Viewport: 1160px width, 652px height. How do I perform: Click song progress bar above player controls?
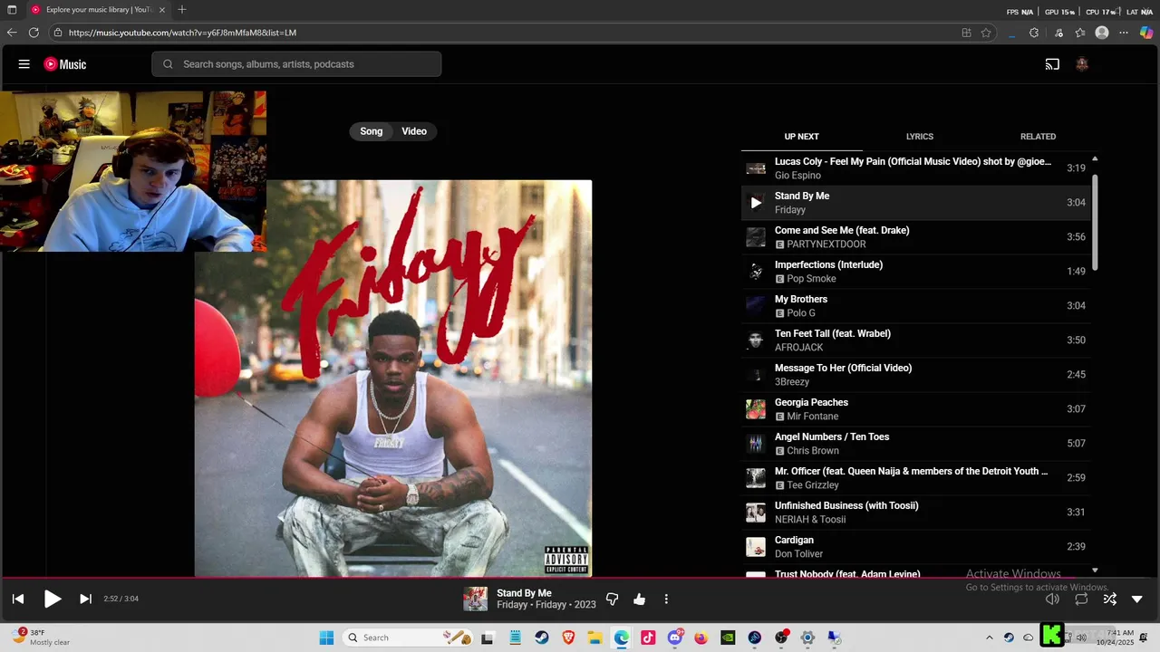[580, 578]
